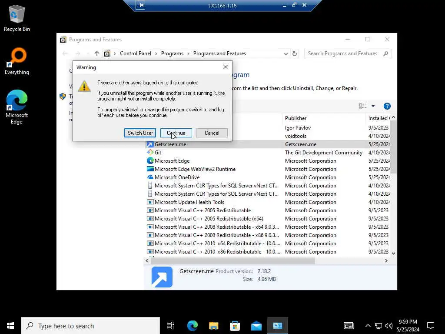445x334 pixels.
Task: Click Continue in the Warning dialog
Action: coord(176,133)
